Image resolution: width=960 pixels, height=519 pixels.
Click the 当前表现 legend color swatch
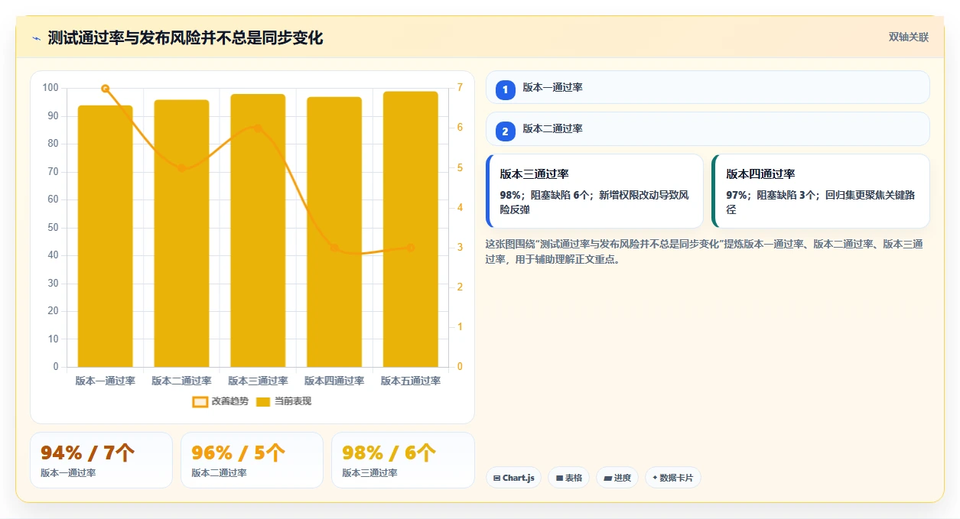tap(263, 401)
